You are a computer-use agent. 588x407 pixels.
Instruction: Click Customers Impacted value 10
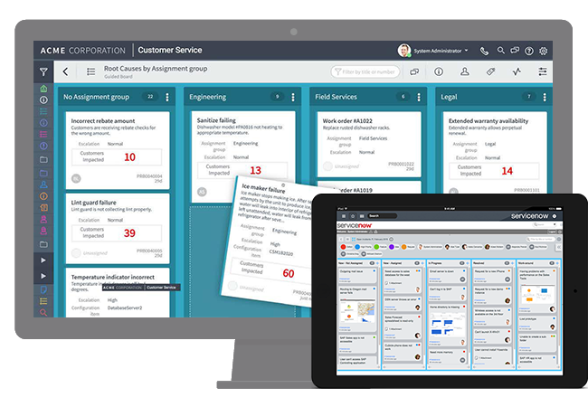129,157
